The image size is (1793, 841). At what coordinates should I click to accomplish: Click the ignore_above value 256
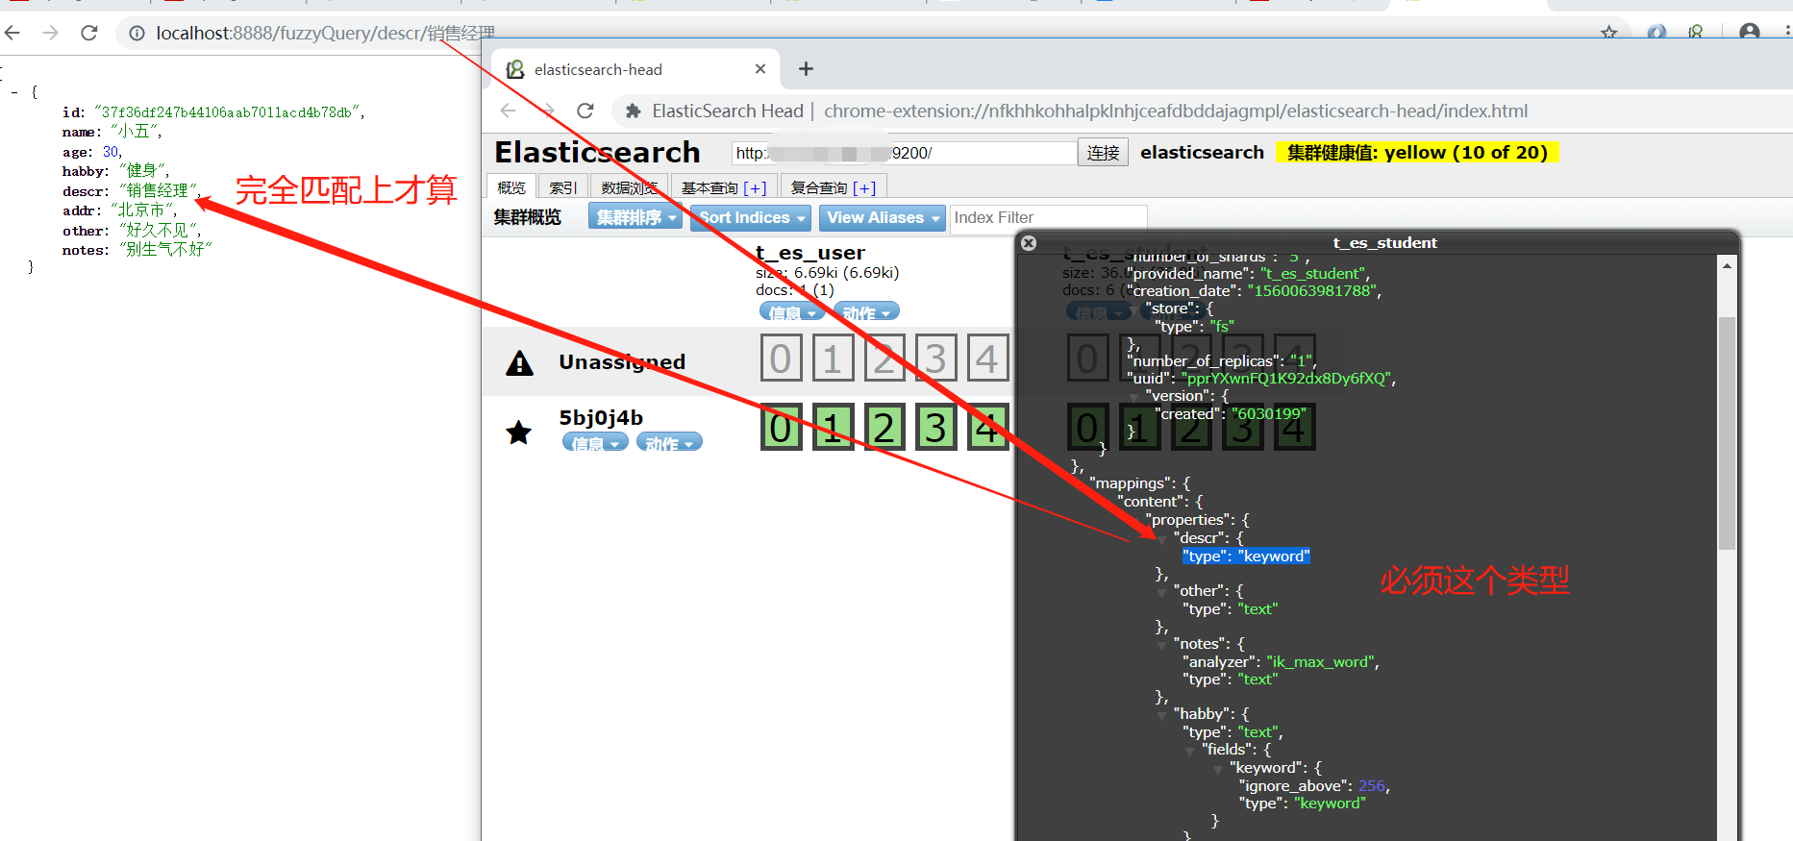(1372, 786)
